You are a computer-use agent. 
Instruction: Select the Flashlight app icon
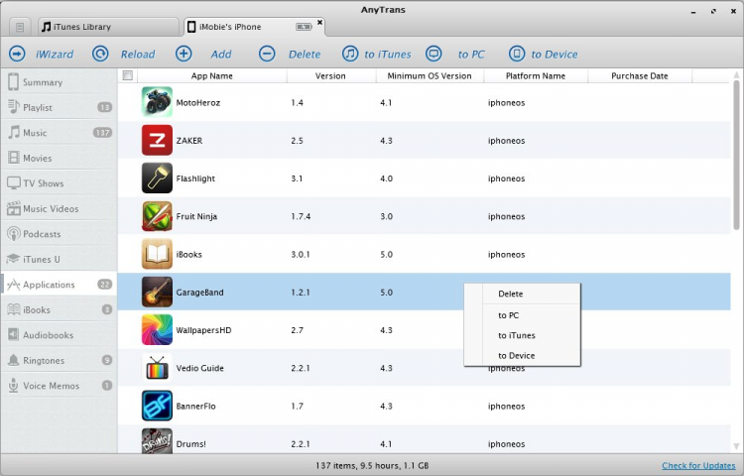tap(157, 178)
